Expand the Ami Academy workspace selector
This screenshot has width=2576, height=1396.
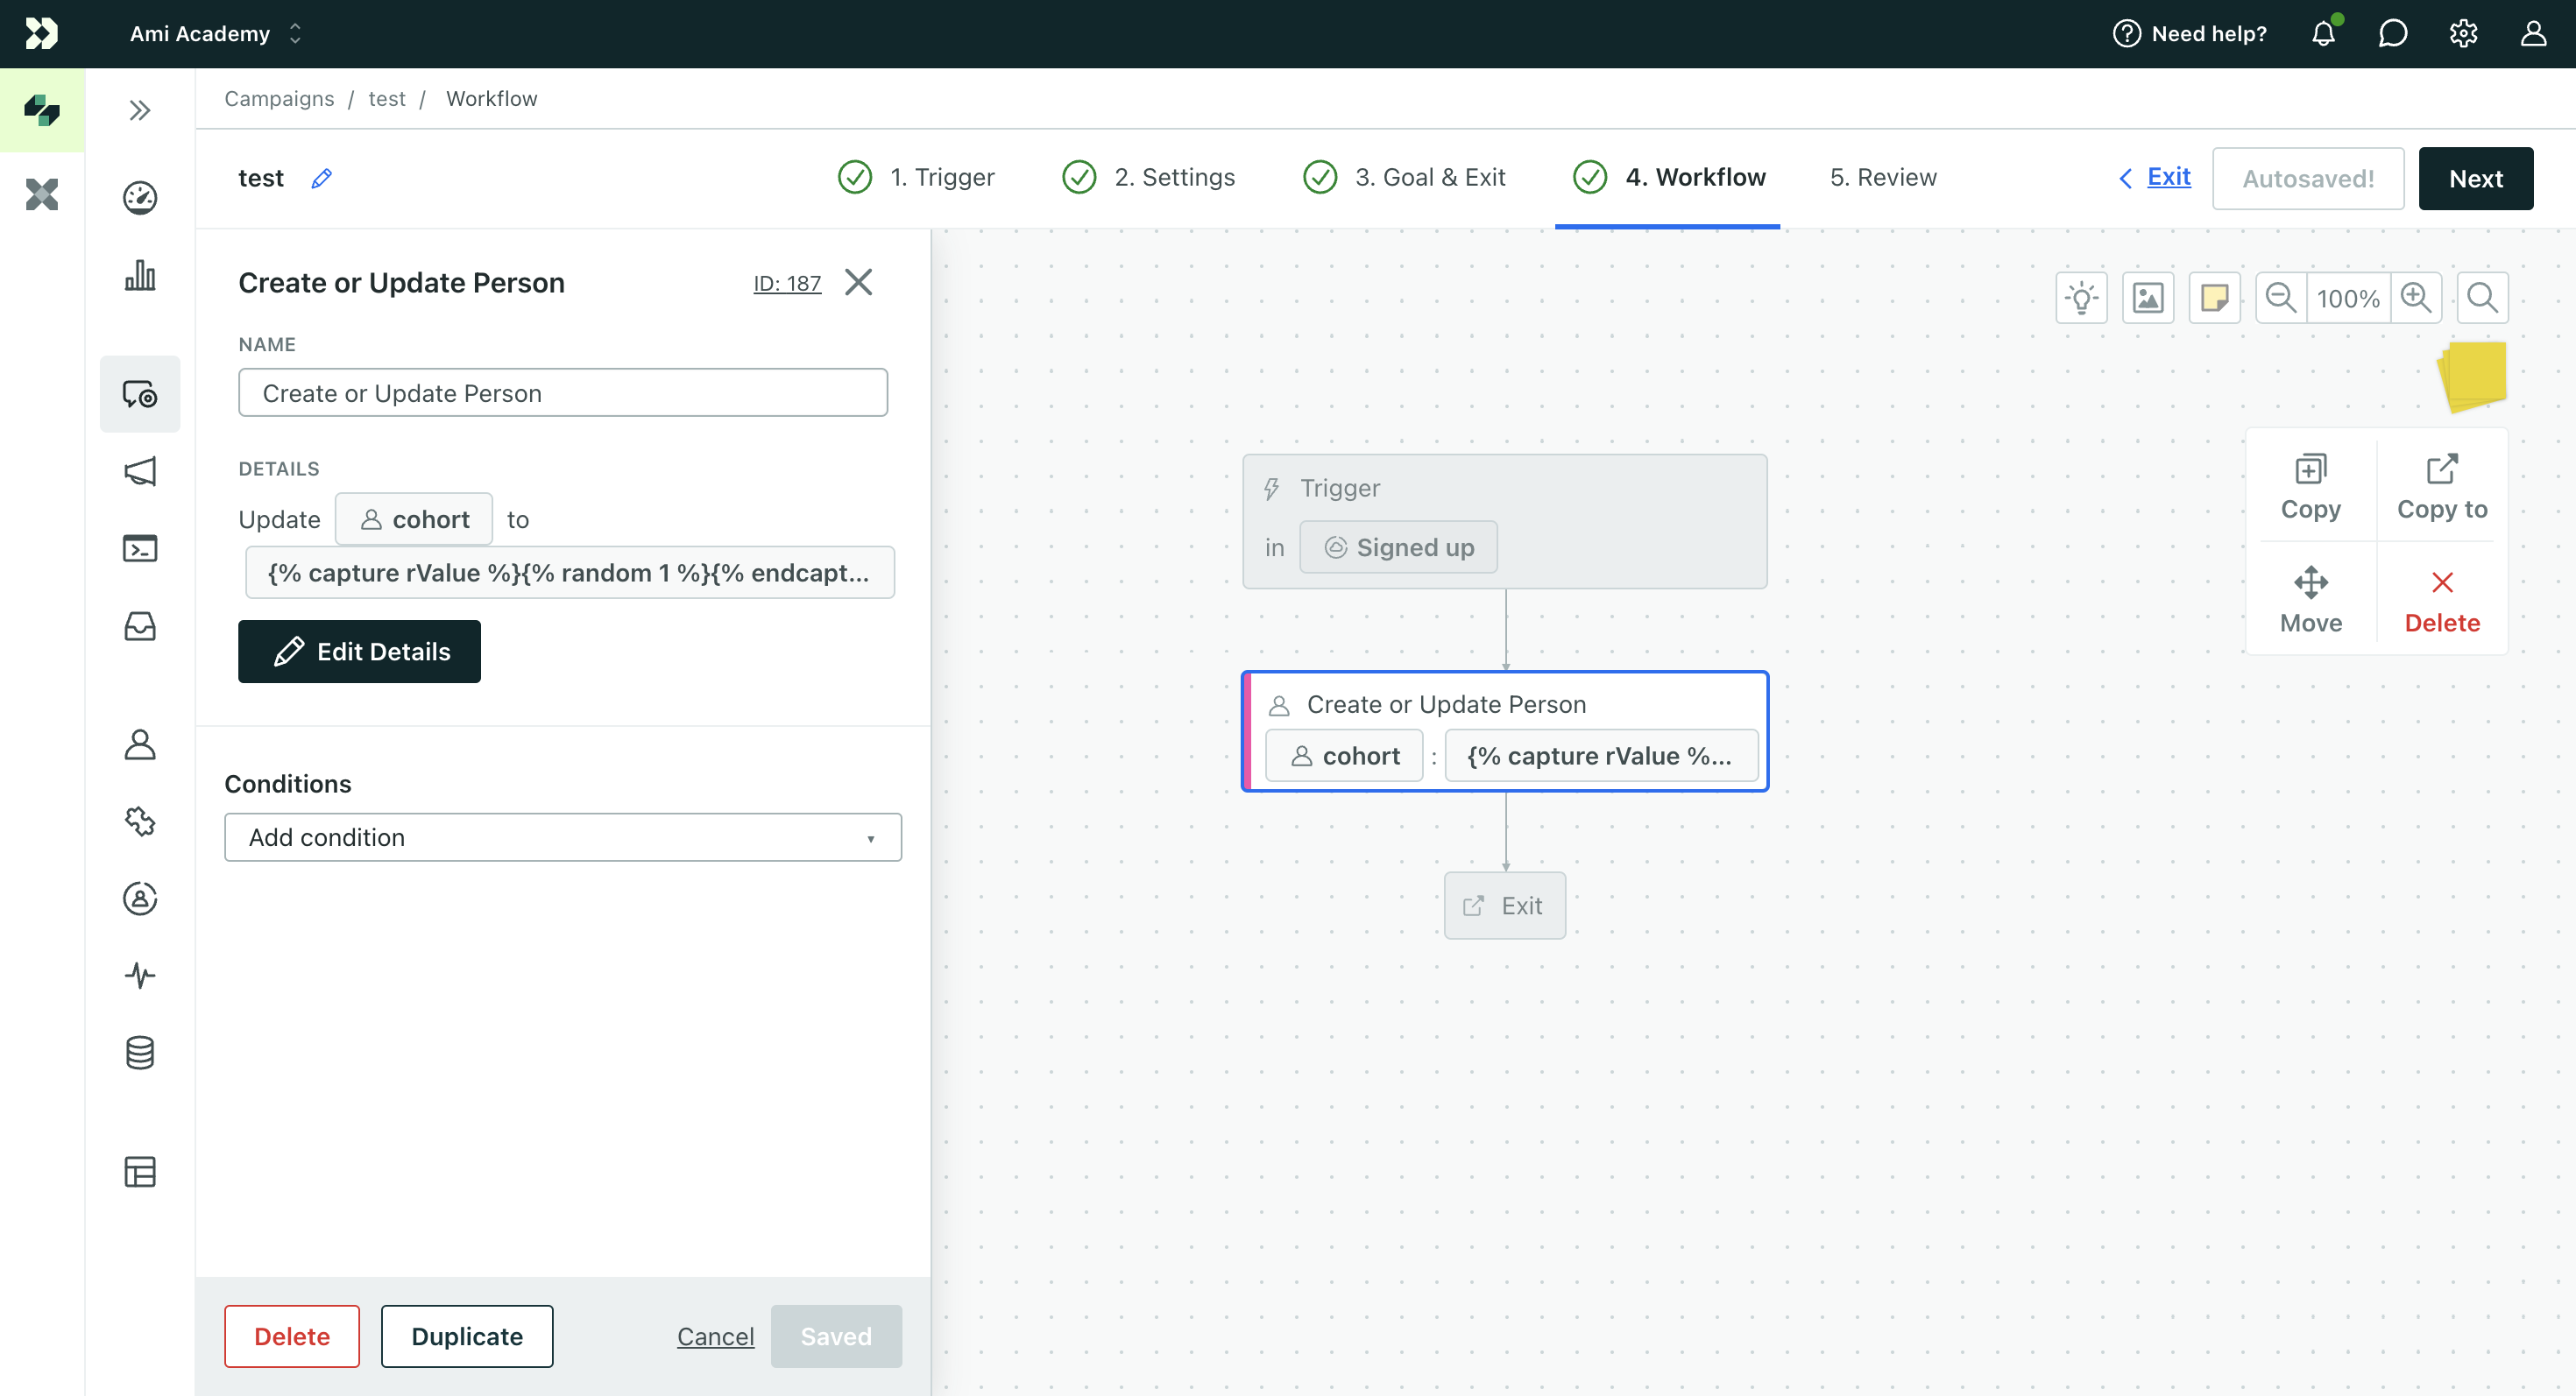tap(298, 32)
